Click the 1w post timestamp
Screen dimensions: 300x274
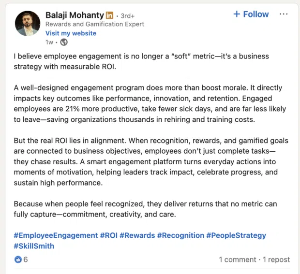click(x=49, y=43)
